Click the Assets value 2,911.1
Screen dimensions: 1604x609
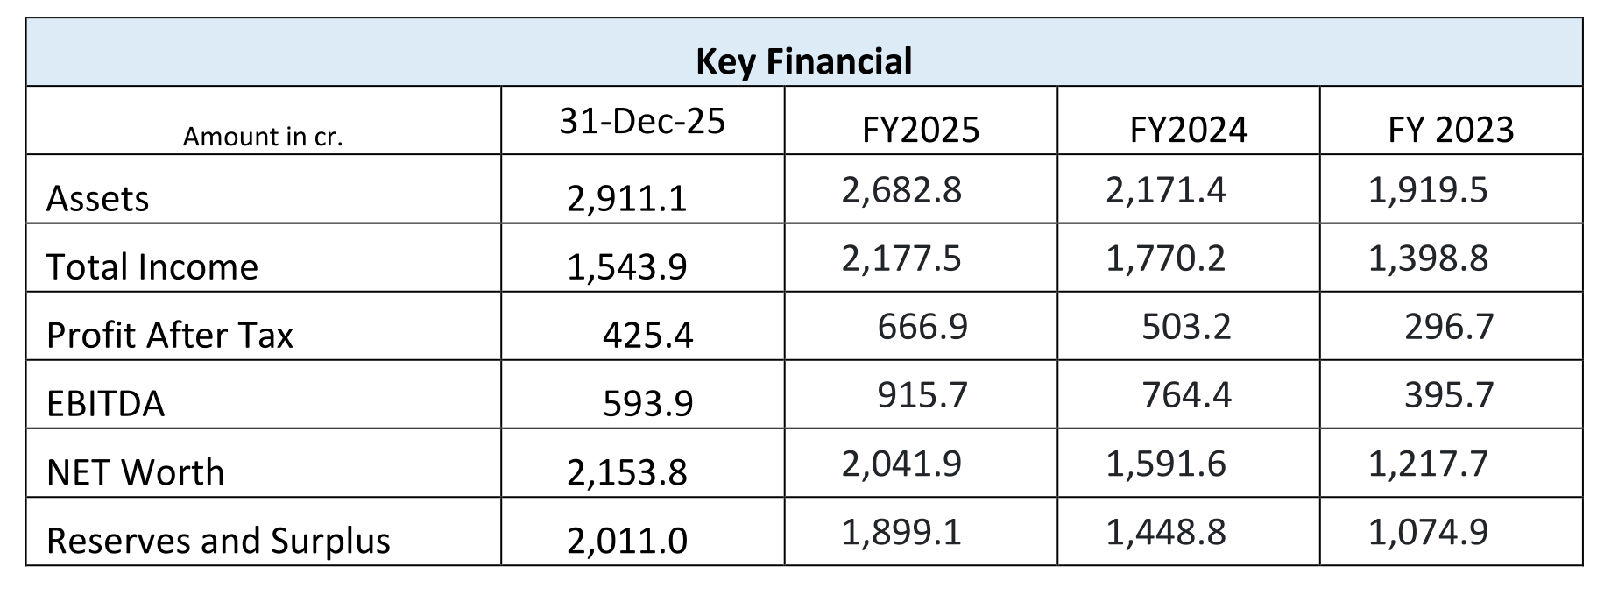click(626, 200)
